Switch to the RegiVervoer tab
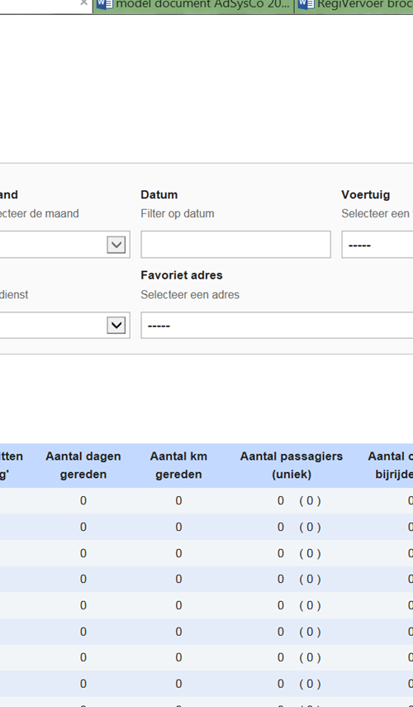 [354, 6]
